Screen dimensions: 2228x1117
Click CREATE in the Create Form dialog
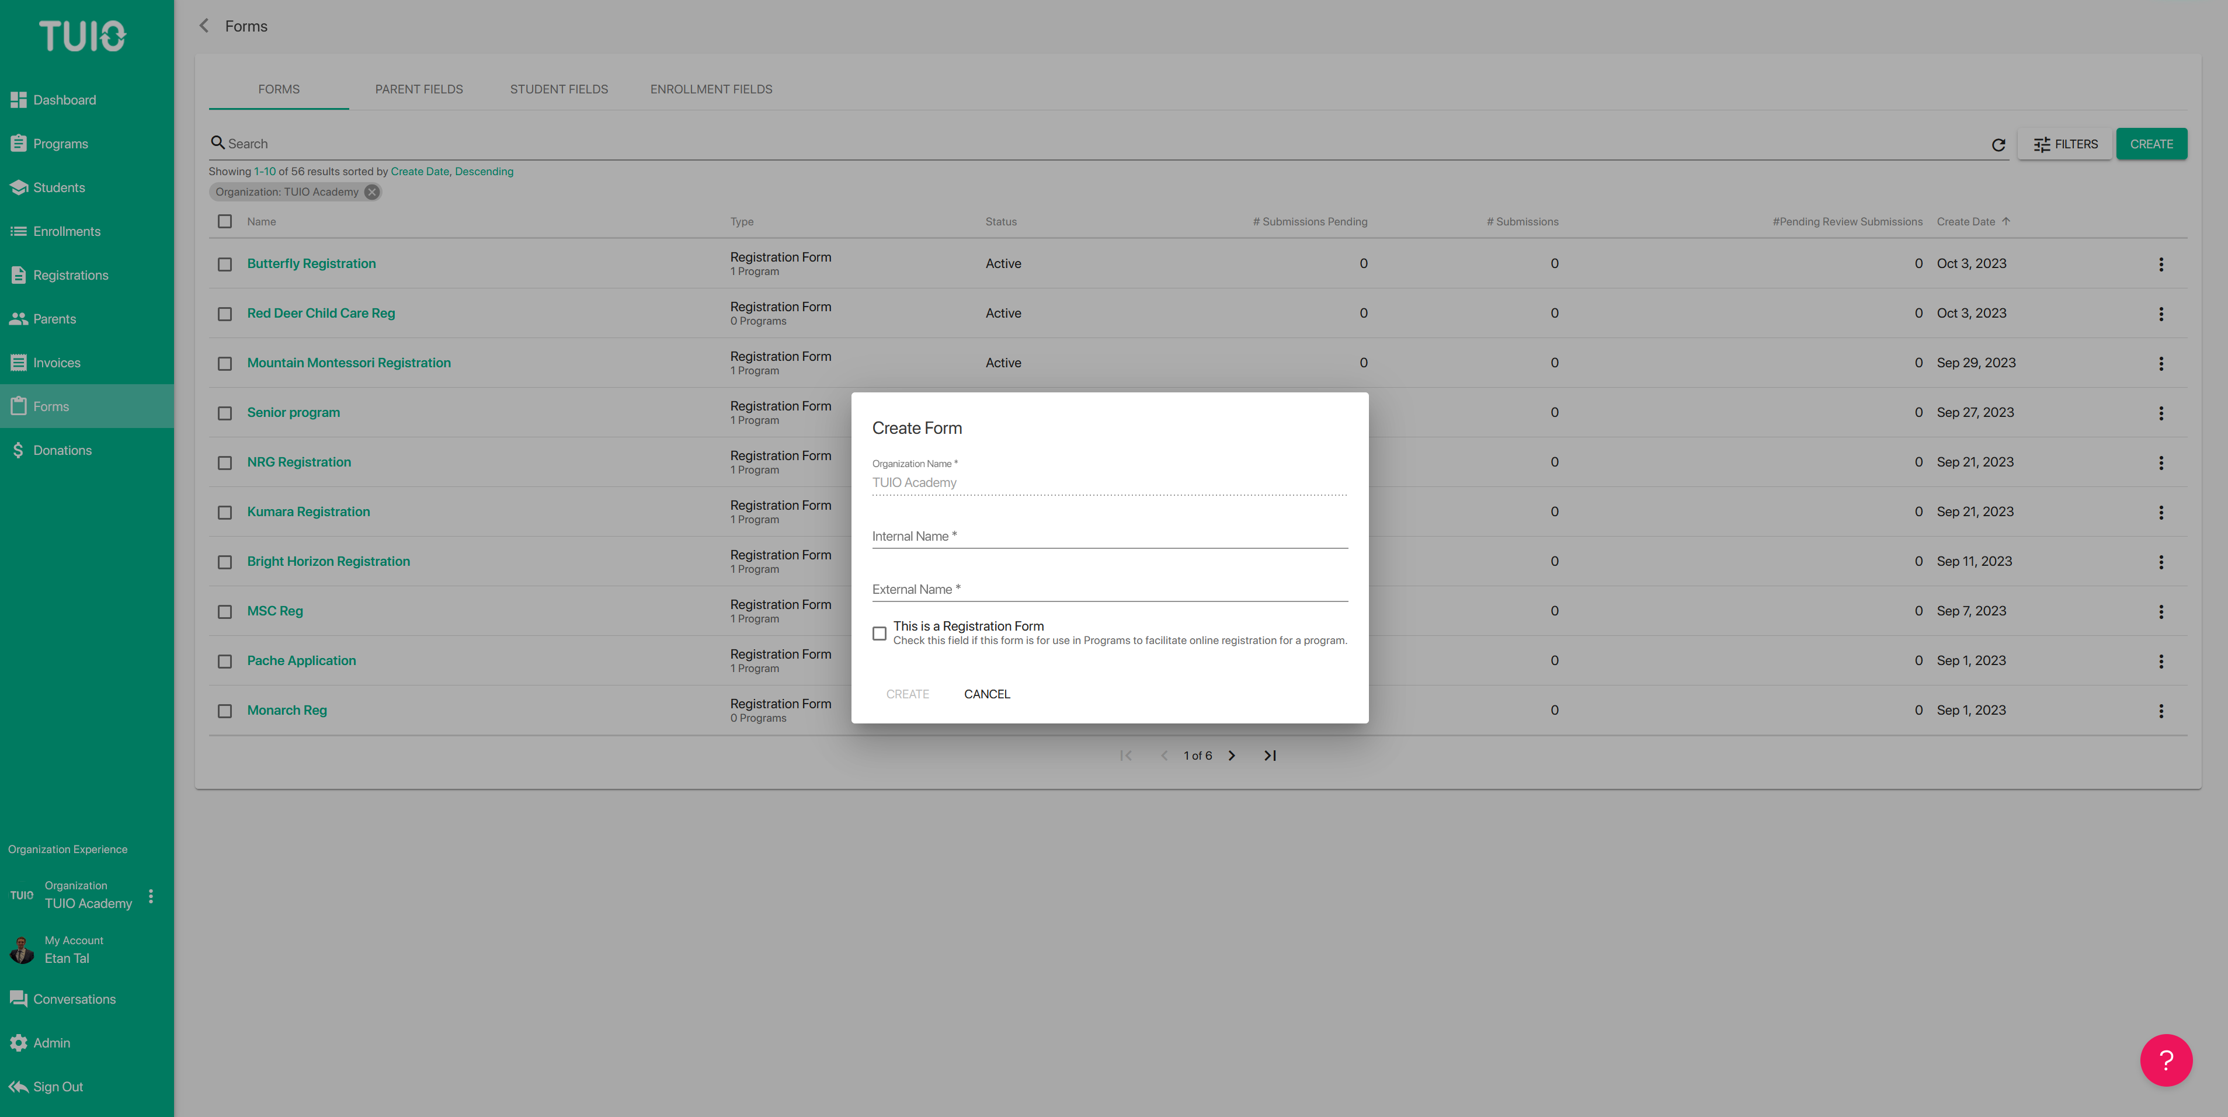pyautogui.click(x=908, y=694)
